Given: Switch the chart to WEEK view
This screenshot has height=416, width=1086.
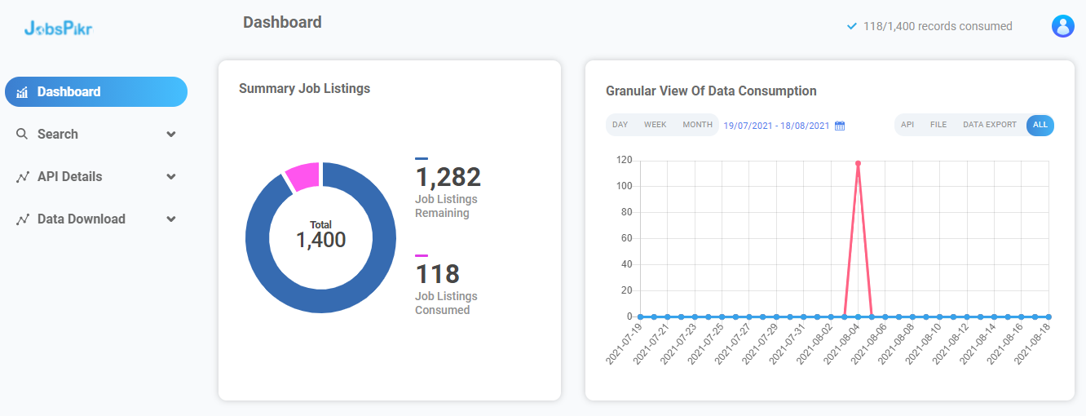Looking at the screenshot, I should [656, 125].
